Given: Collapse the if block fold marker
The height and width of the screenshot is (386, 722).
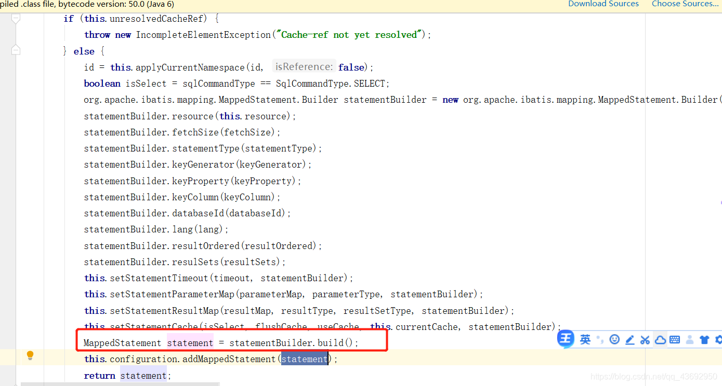Looking at the screenshot, I should [x=16, y=19].
